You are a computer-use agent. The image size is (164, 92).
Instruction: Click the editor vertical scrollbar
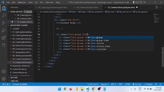(x=163, y=57)
